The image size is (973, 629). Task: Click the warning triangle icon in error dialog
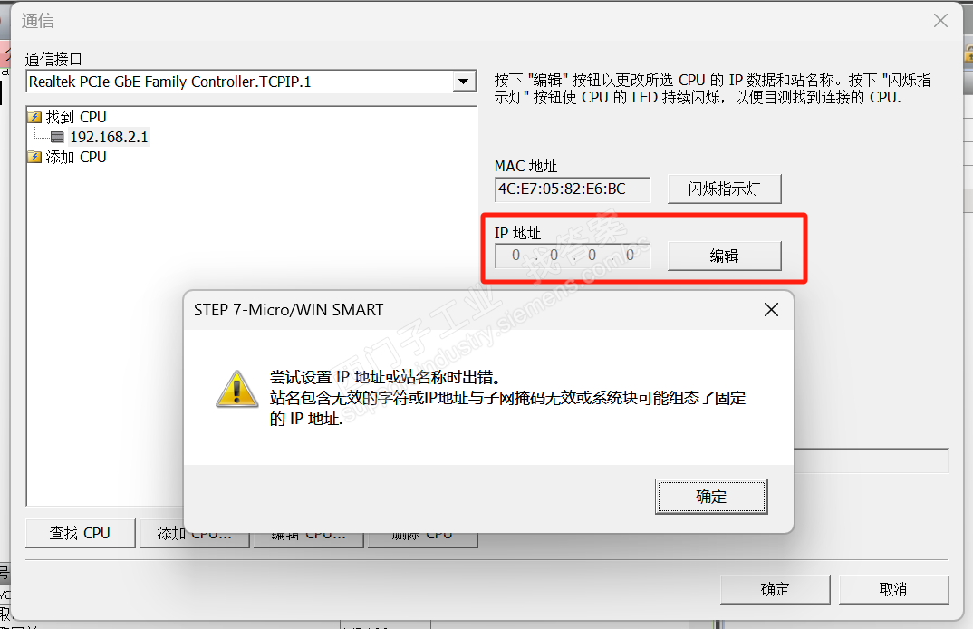pos(237,390)
